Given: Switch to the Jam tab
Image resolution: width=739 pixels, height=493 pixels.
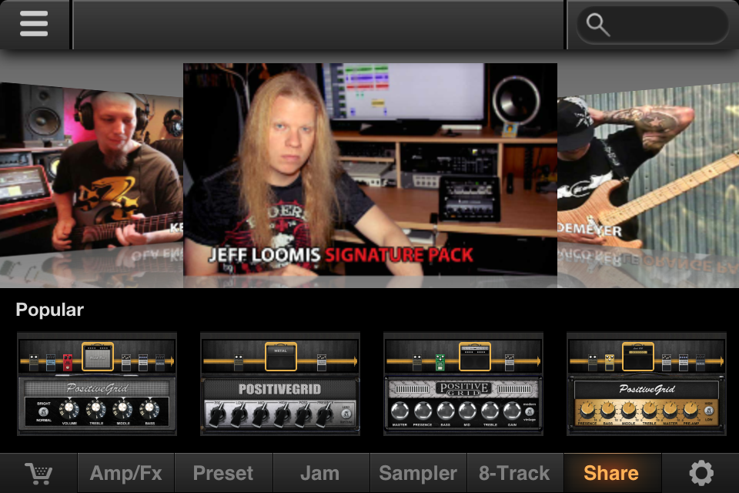Looking at the screenshot, I should [x=320, y=473].
